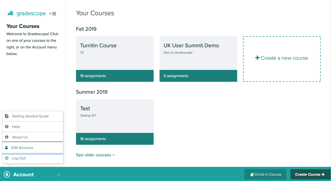Open the Test course 18 assignments bar

115,139
